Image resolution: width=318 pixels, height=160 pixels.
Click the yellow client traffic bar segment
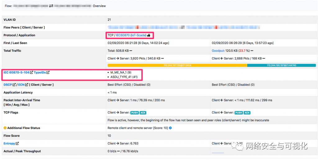177,65
